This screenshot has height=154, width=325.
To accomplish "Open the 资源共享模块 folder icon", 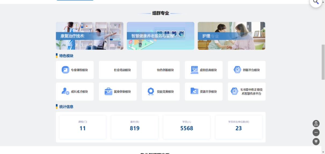I will [x=194, y=91].
